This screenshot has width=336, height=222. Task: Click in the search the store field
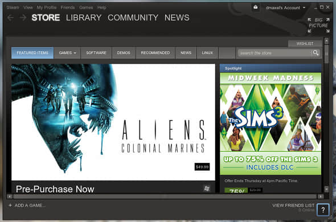coord(274,53)
